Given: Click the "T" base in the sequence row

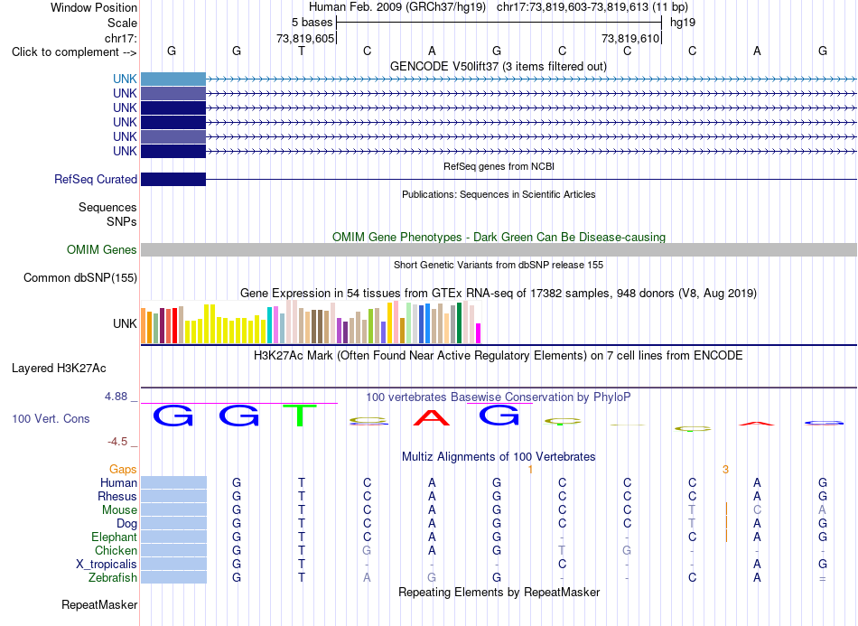Looking at the screenshot, I should pos(302,51).
